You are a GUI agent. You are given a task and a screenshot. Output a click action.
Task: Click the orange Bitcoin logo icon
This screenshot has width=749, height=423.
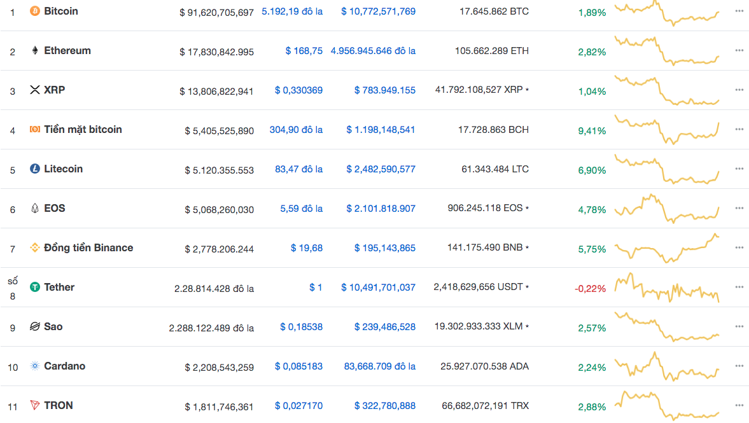35,11
